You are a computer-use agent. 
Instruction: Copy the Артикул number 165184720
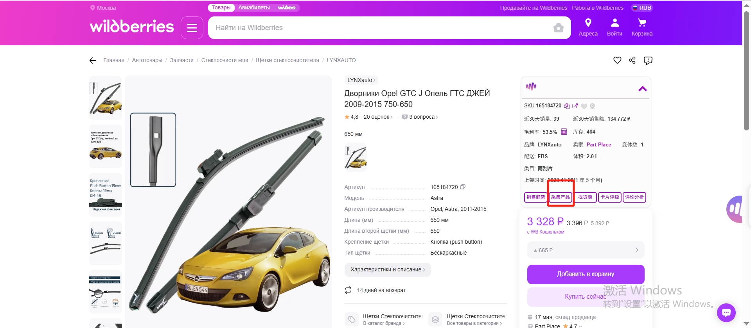(463, 187)
